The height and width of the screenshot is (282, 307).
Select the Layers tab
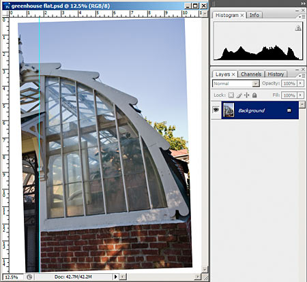(222, 74)
